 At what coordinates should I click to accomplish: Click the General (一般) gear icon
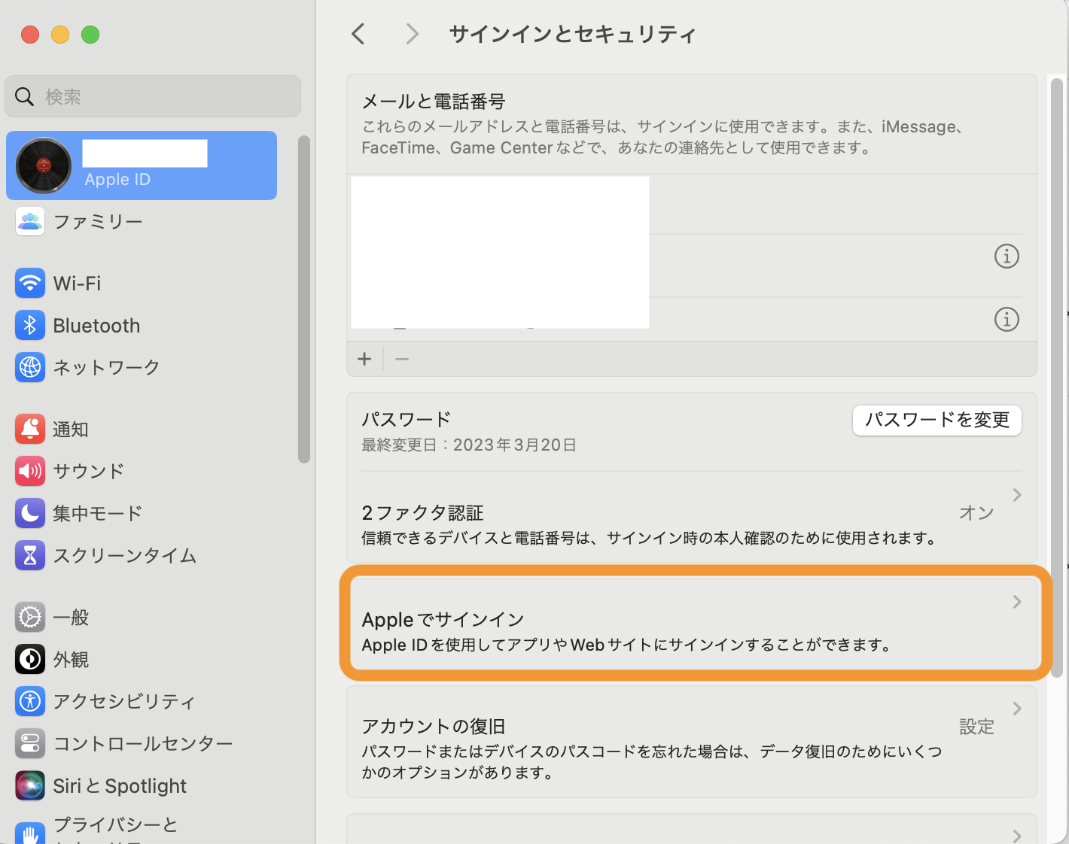click(x=30, y=617)
